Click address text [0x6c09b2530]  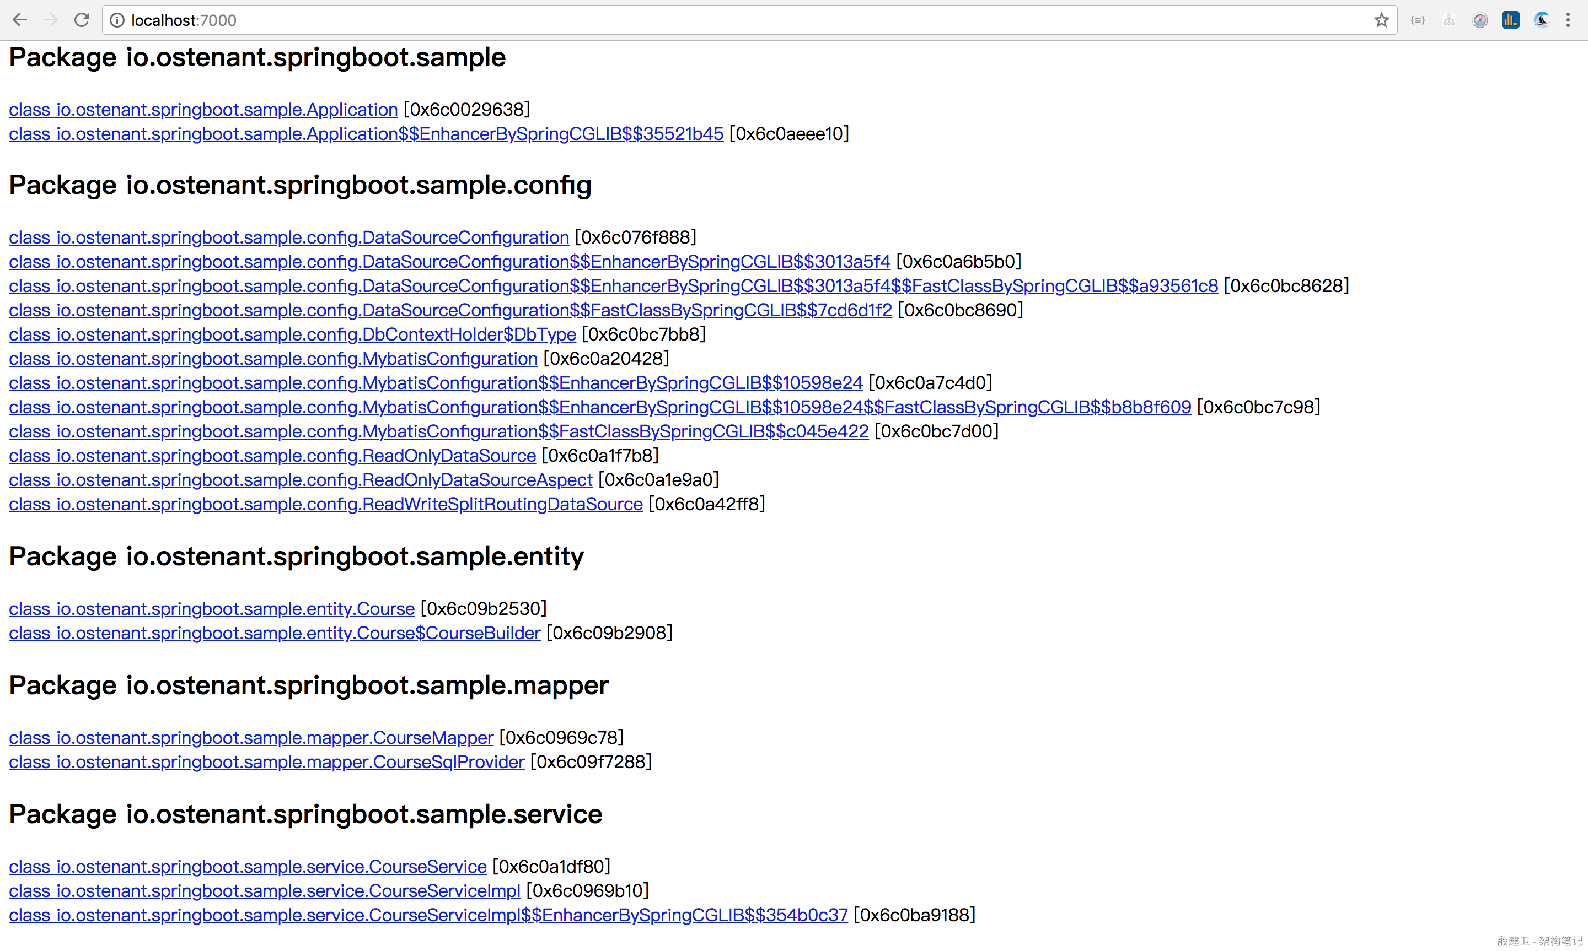coord(484,609)
